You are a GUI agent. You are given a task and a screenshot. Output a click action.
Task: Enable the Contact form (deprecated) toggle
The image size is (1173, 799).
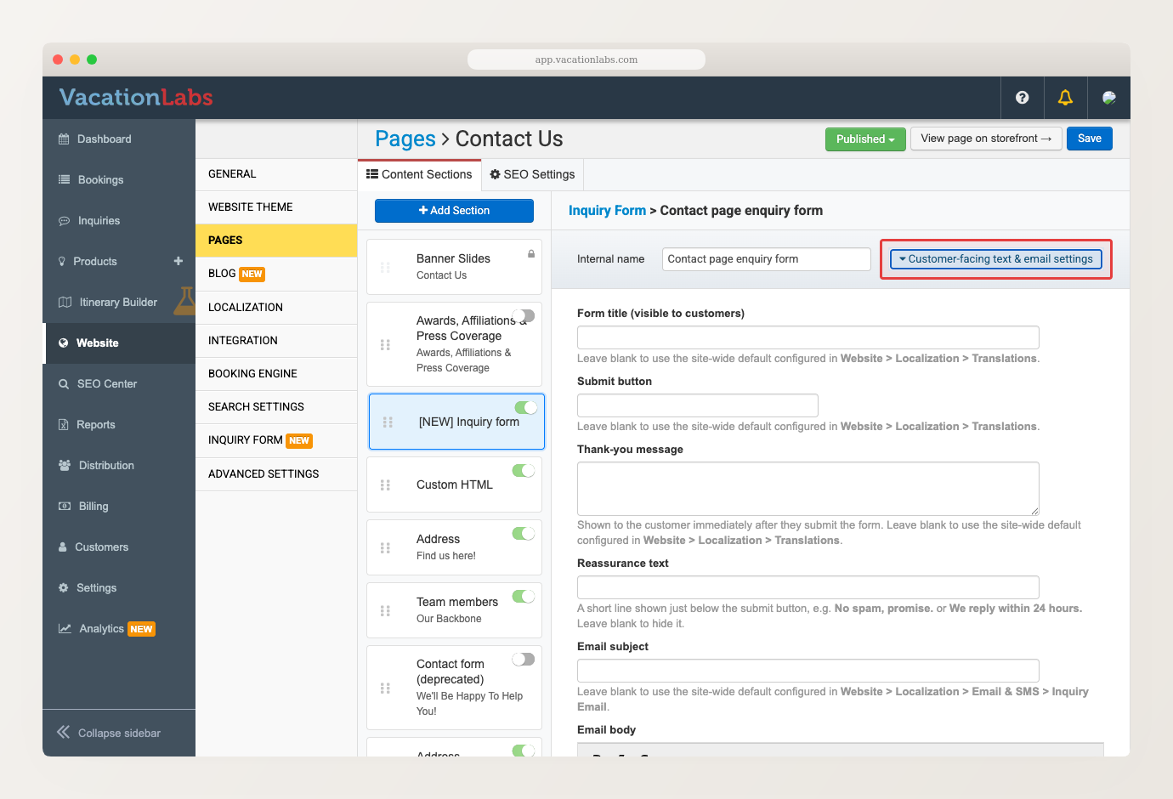524,659
